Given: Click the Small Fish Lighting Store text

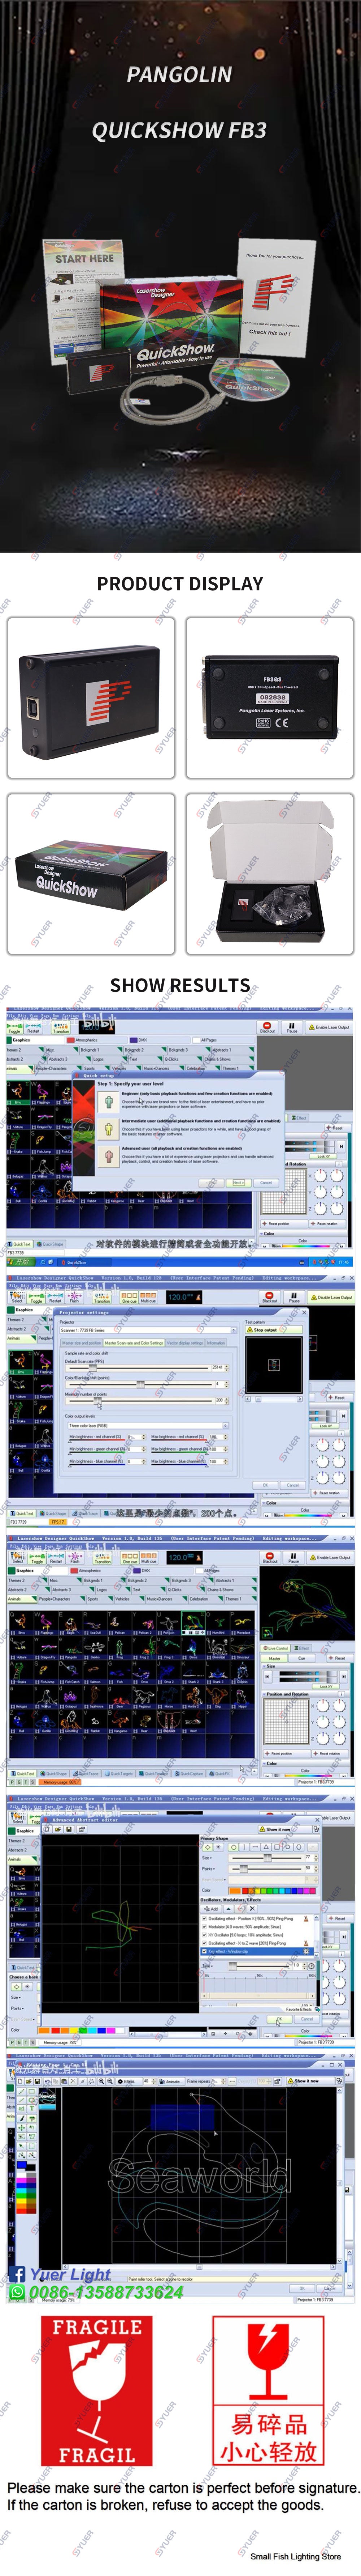Looking at the screenshot, I should pos(296,2556).
